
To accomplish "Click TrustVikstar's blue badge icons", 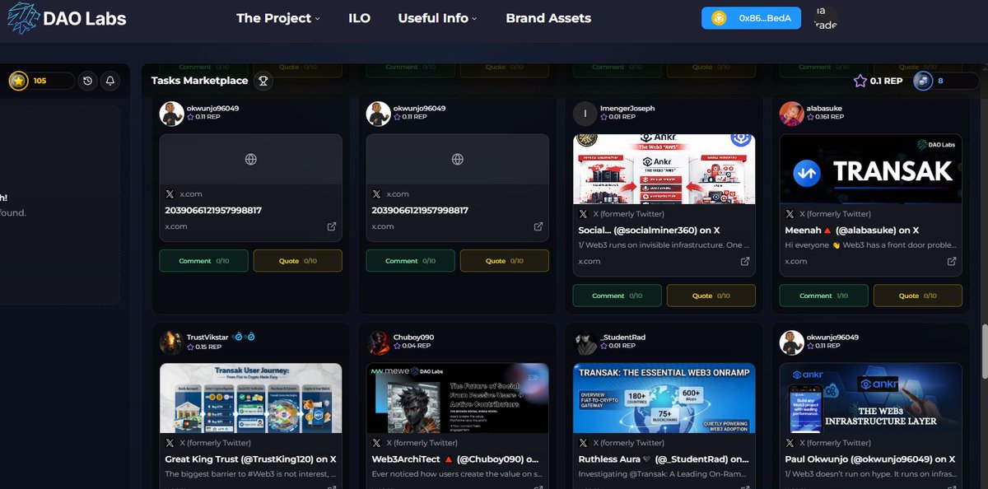I will point(243,338).
